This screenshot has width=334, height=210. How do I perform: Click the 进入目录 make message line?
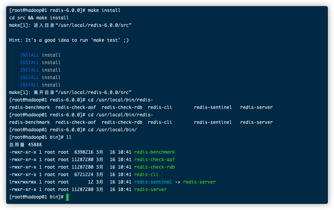pyautogui.click(x=70, y=25)
